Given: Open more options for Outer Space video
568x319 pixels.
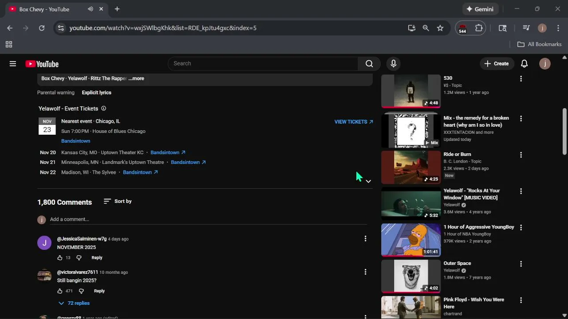Looking at the screenshot, I should click(x=521, y=264).
